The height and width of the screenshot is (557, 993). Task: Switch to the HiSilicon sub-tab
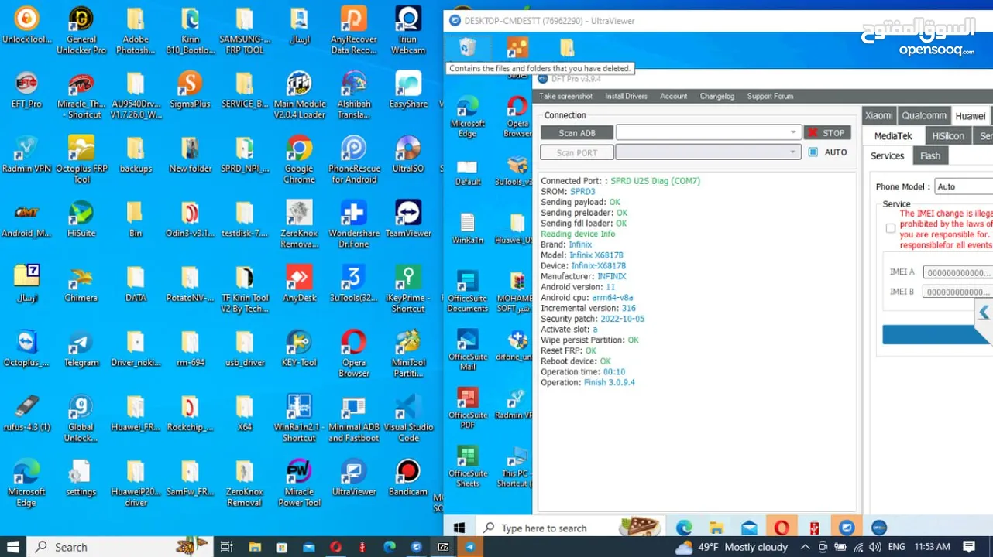tap(948, 135)
